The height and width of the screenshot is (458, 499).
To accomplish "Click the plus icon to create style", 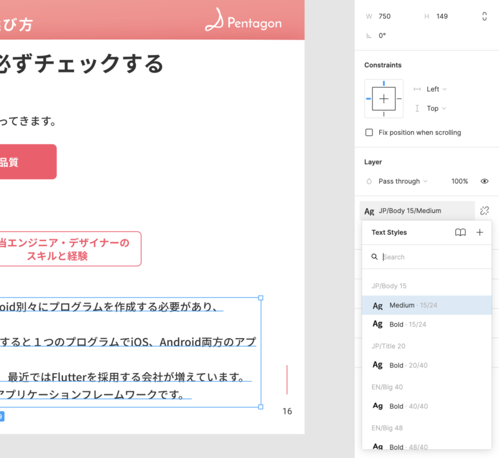I will tap(480, 232).
